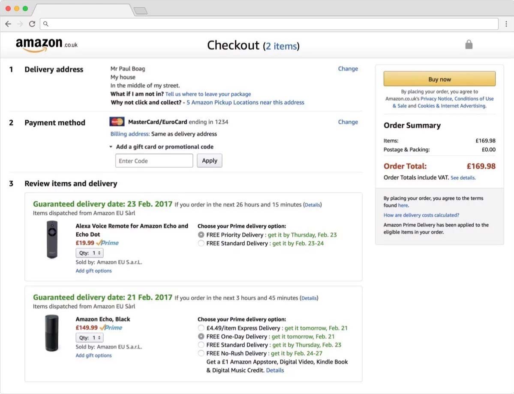
Task: Click Change next to delivery address
Action: click(x=348, y=69)
